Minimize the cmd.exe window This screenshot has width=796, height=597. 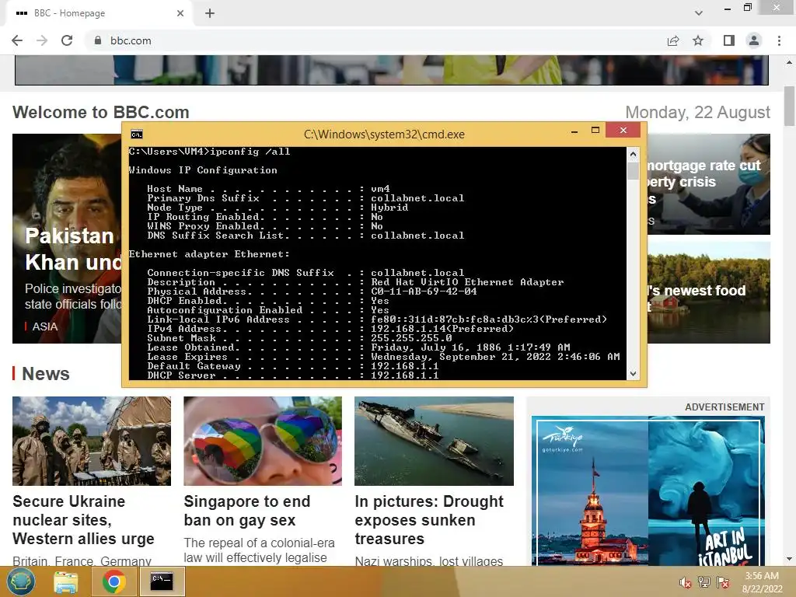pyautogui.click(x=574, y=131)
